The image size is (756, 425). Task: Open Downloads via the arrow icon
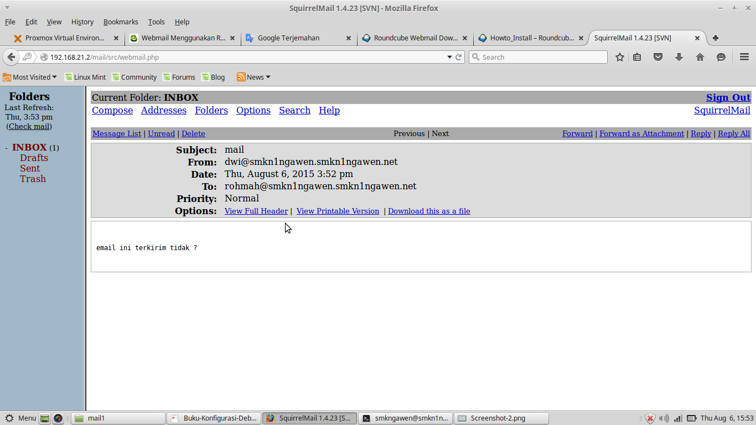pos(679,56)
